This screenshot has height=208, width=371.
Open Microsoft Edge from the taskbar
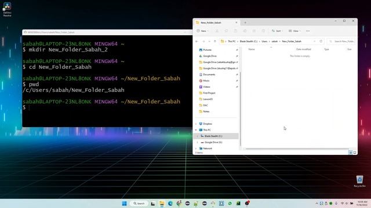[170, 203]
